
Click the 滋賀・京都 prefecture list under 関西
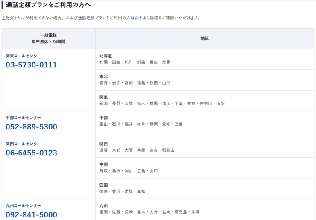click(x=137, y=150)
